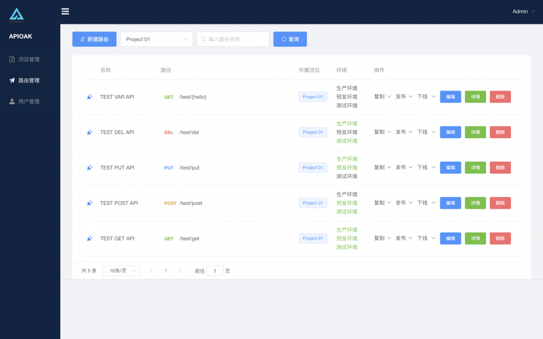Open the 10条/页 page size dropdown
The image size is (543, 339).
[x=121, y=270]
